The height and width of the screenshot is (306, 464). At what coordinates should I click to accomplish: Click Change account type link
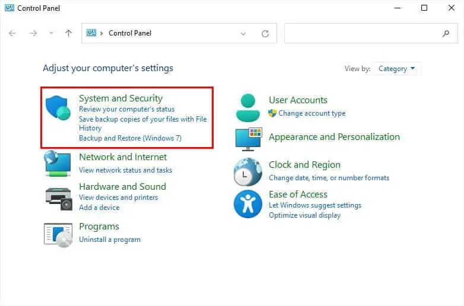click(312, 113)
